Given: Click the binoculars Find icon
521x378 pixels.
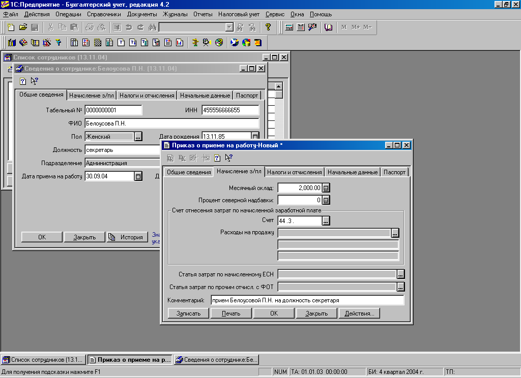Looking at the screenshot, I should [x=153, y=27].
